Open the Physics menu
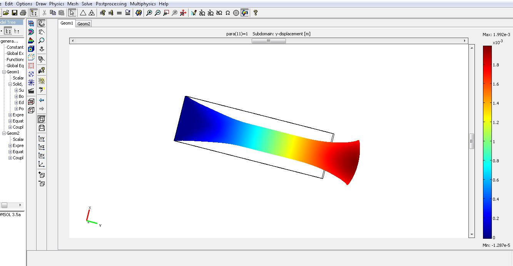513x266 pixels. (x=57, y=3)
